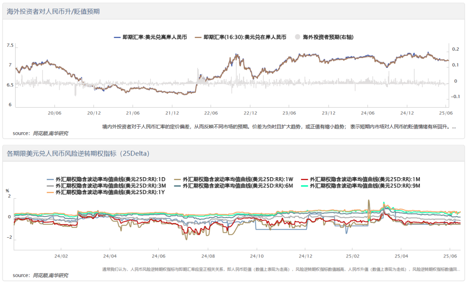The height and width of the screenshot is (283, 467).
Task: Toggle the RR:3M implied volatility legend series
Action: click(106, 186)
